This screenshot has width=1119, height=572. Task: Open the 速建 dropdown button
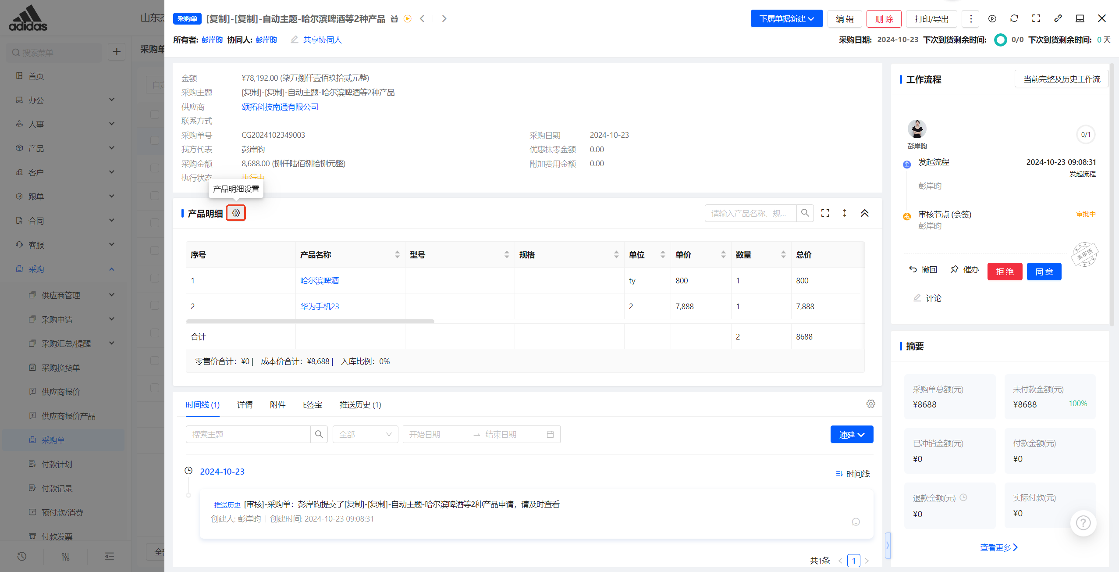click(851, 434)
